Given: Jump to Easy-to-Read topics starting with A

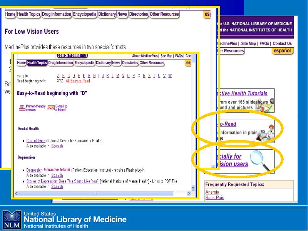Looking at the screenshot, I should point(59,75).
